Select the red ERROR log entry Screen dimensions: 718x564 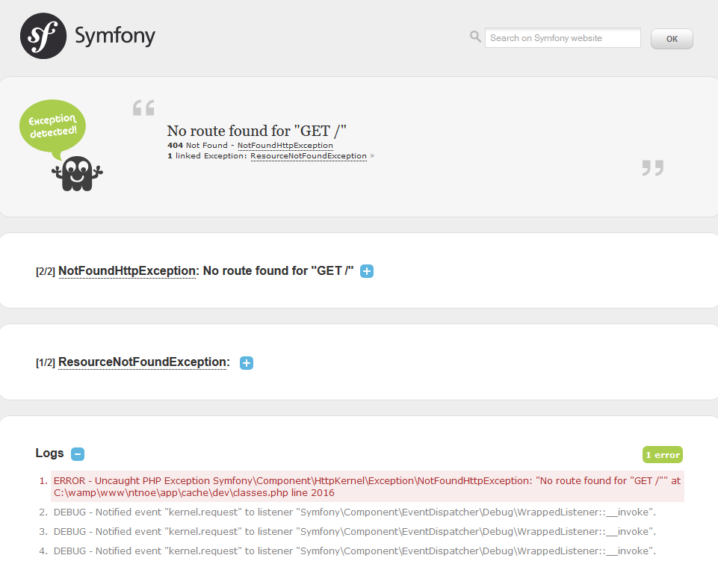pyautogui.click(x=366, y=487)
